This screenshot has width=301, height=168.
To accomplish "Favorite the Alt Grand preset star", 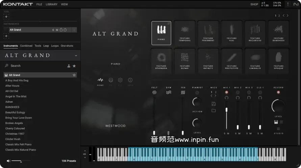I will point(74,75).
